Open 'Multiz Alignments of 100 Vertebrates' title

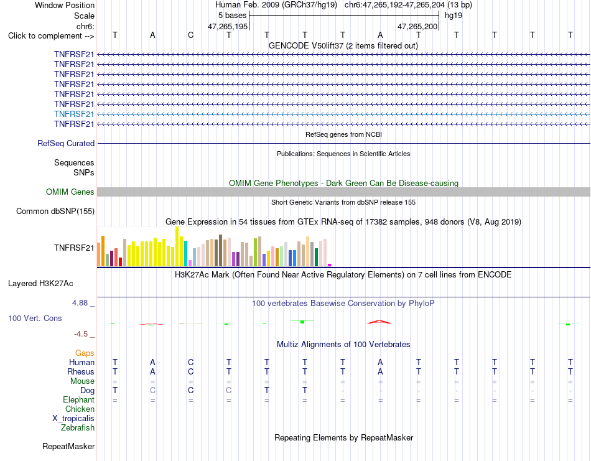click(x=343, y=344)
